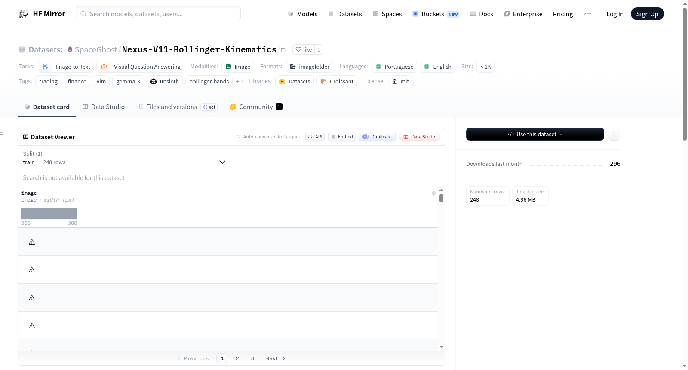Click the HF Mirror logo icon
Screen dimensions: 688x370
click(x=24, y=14)
